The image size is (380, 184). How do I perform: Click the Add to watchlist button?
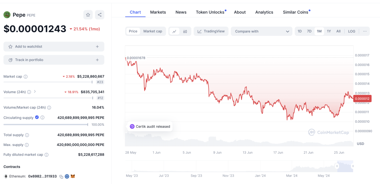coord(54,47)
